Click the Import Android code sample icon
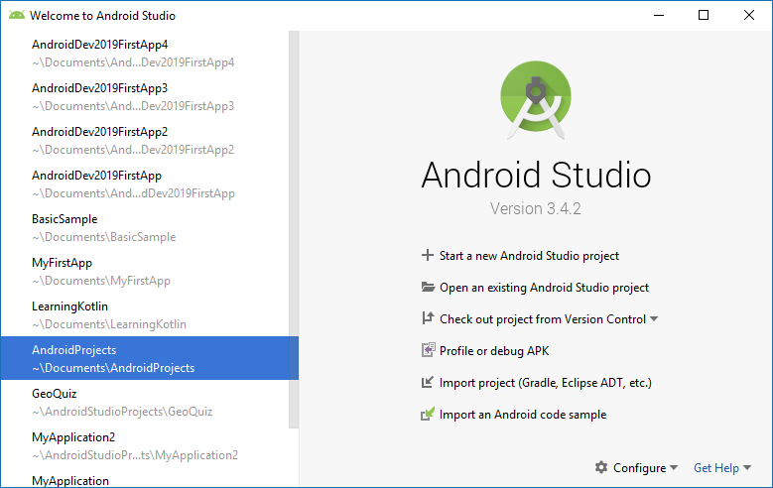The image size is (773, 488). point(428,414)
